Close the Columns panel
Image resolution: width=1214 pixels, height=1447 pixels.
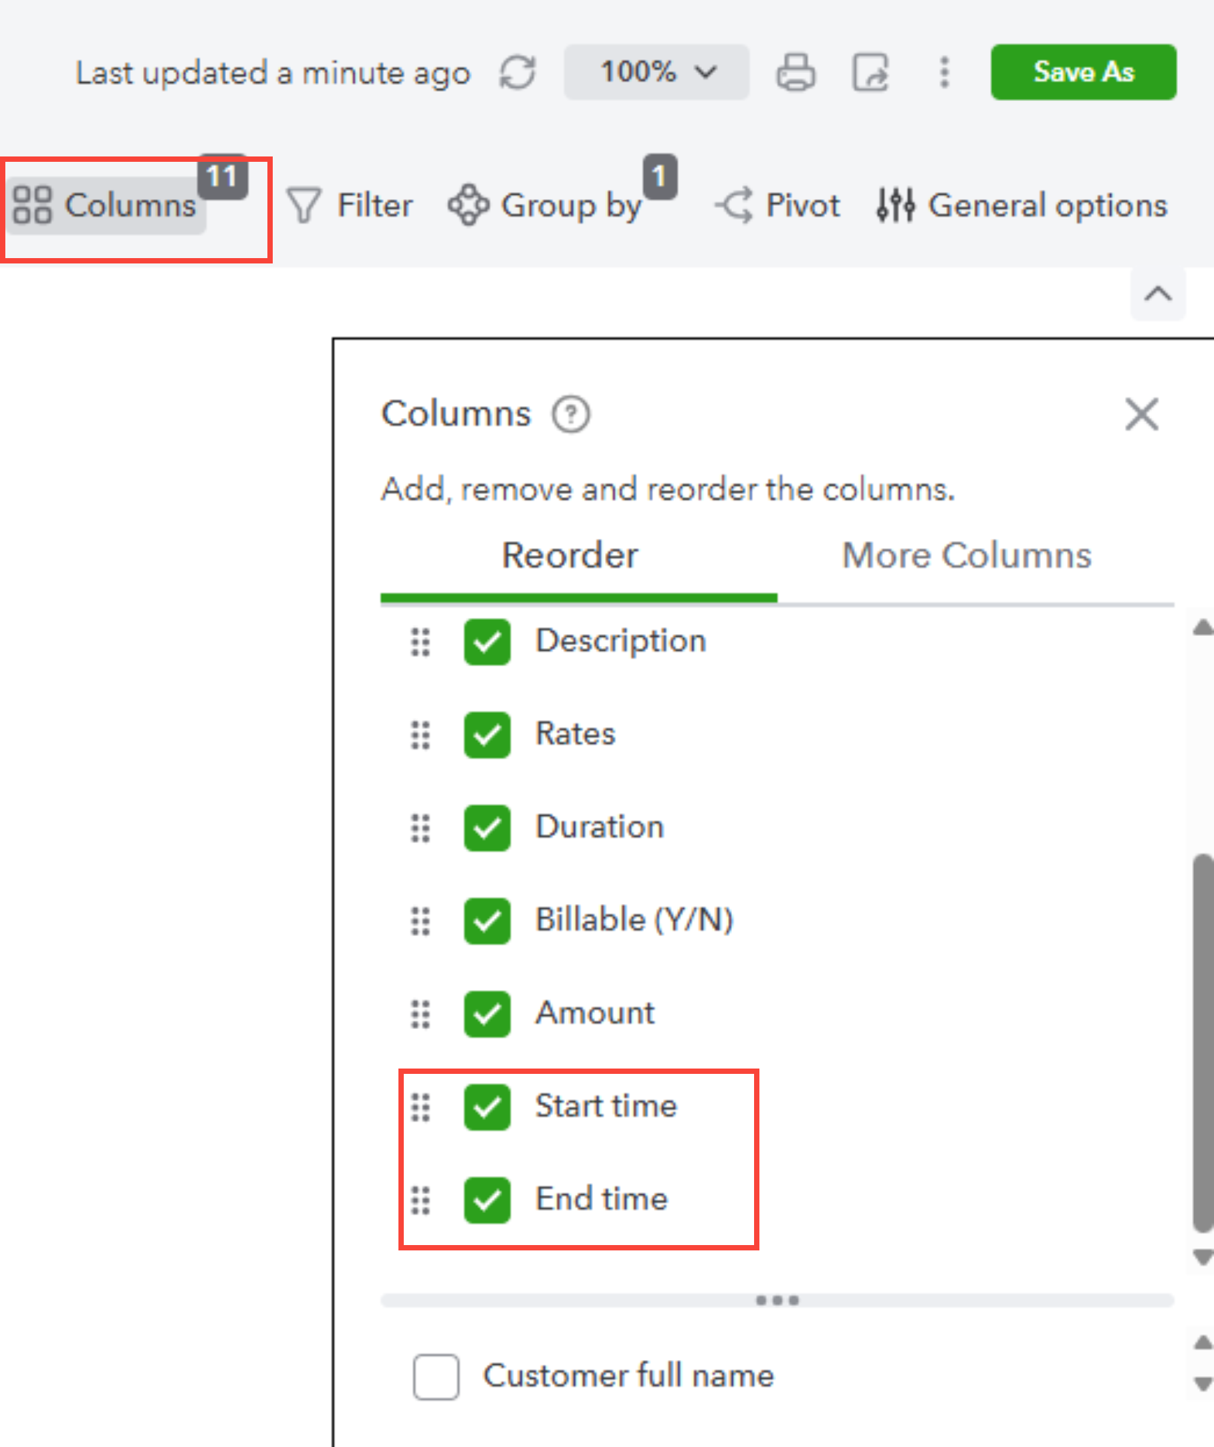point(1142,414)
